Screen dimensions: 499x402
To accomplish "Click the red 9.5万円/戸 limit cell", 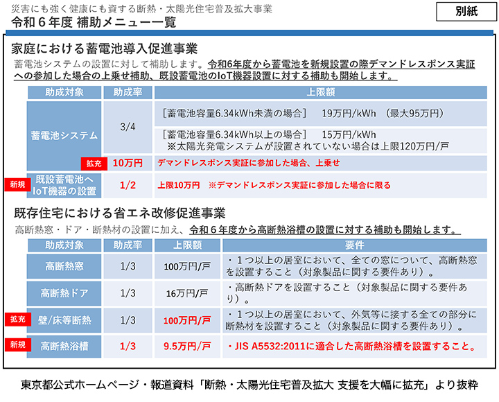I will point(187,344).
